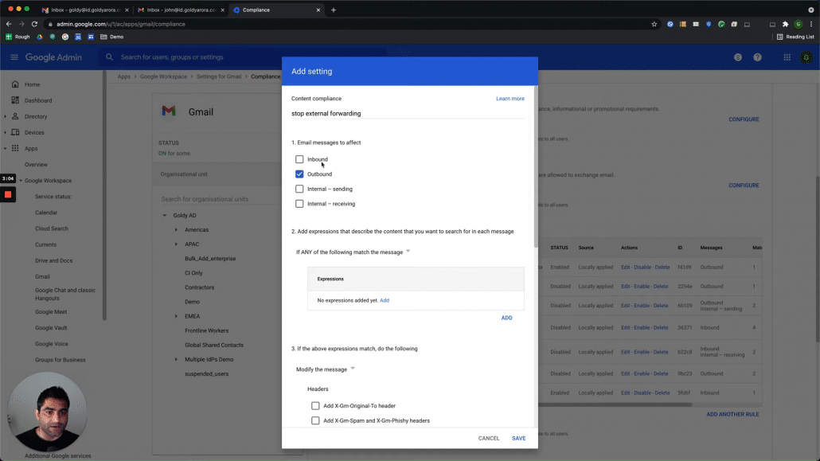Click the Save button in dialog
820x461 pixels.
pyautogui.click(x=519, y=438)
